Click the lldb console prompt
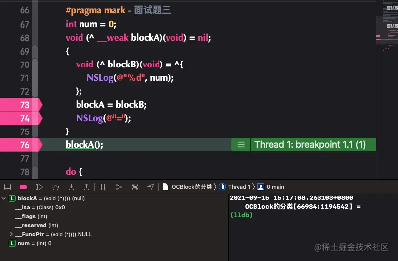 (241, 215)
